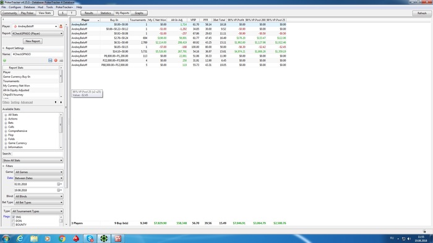433x243 pixels.
Task: Click the New Report button
Action: click(x=33, y=41)
